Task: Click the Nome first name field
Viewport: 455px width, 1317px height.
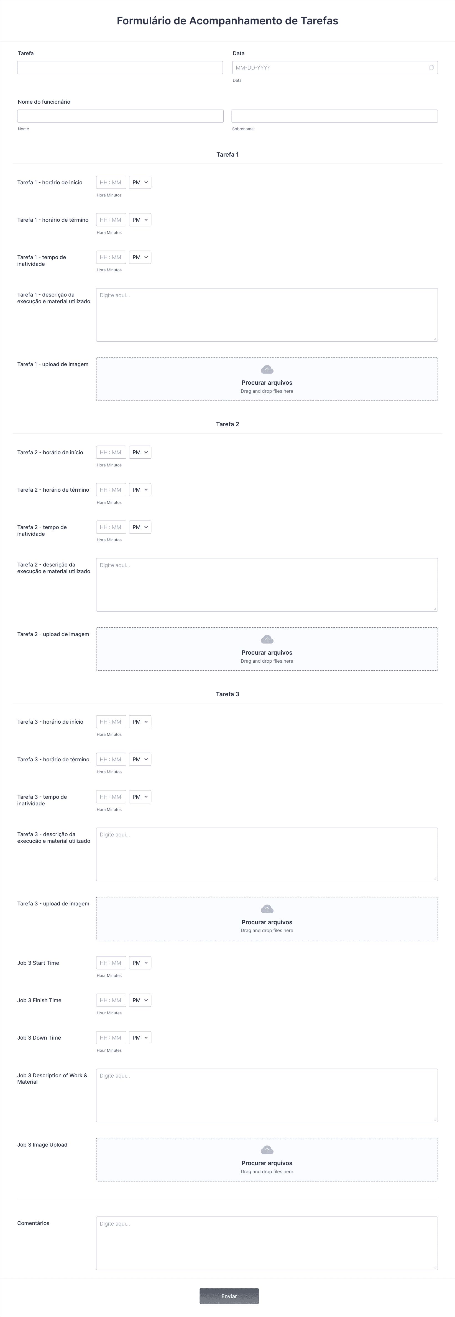Action: tap(120, 116)
